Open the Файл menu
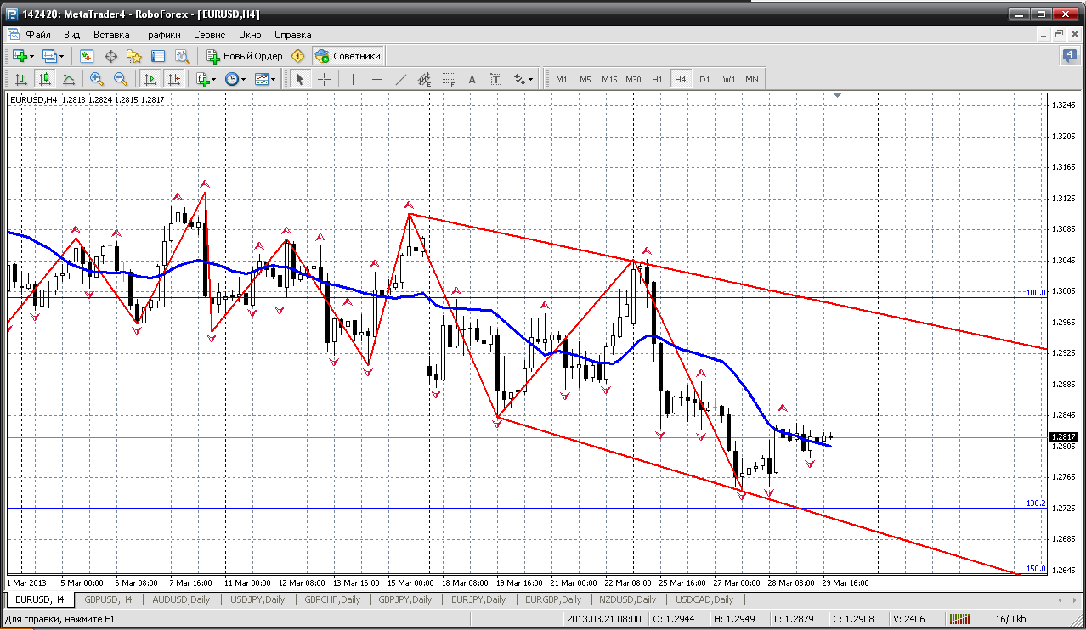 (x=38, y=35)
